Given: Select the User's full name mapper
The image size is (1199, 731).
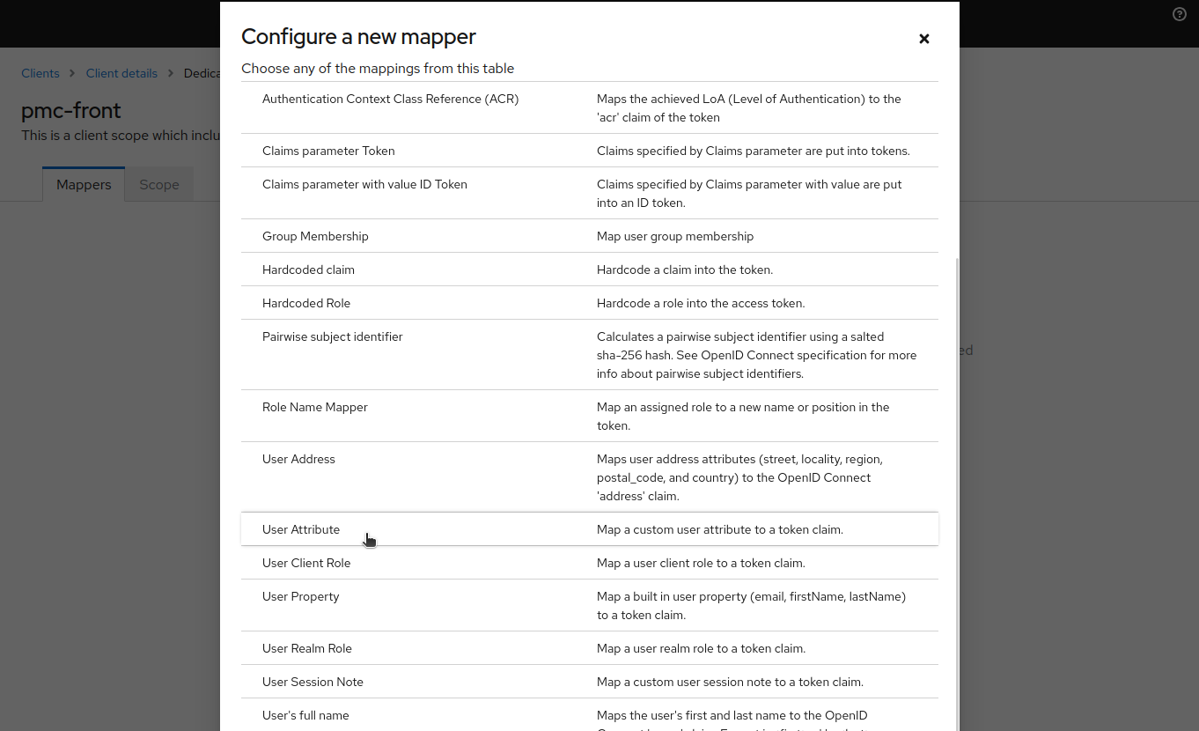Looking at the screenshot, I should (x=305, y=715).
